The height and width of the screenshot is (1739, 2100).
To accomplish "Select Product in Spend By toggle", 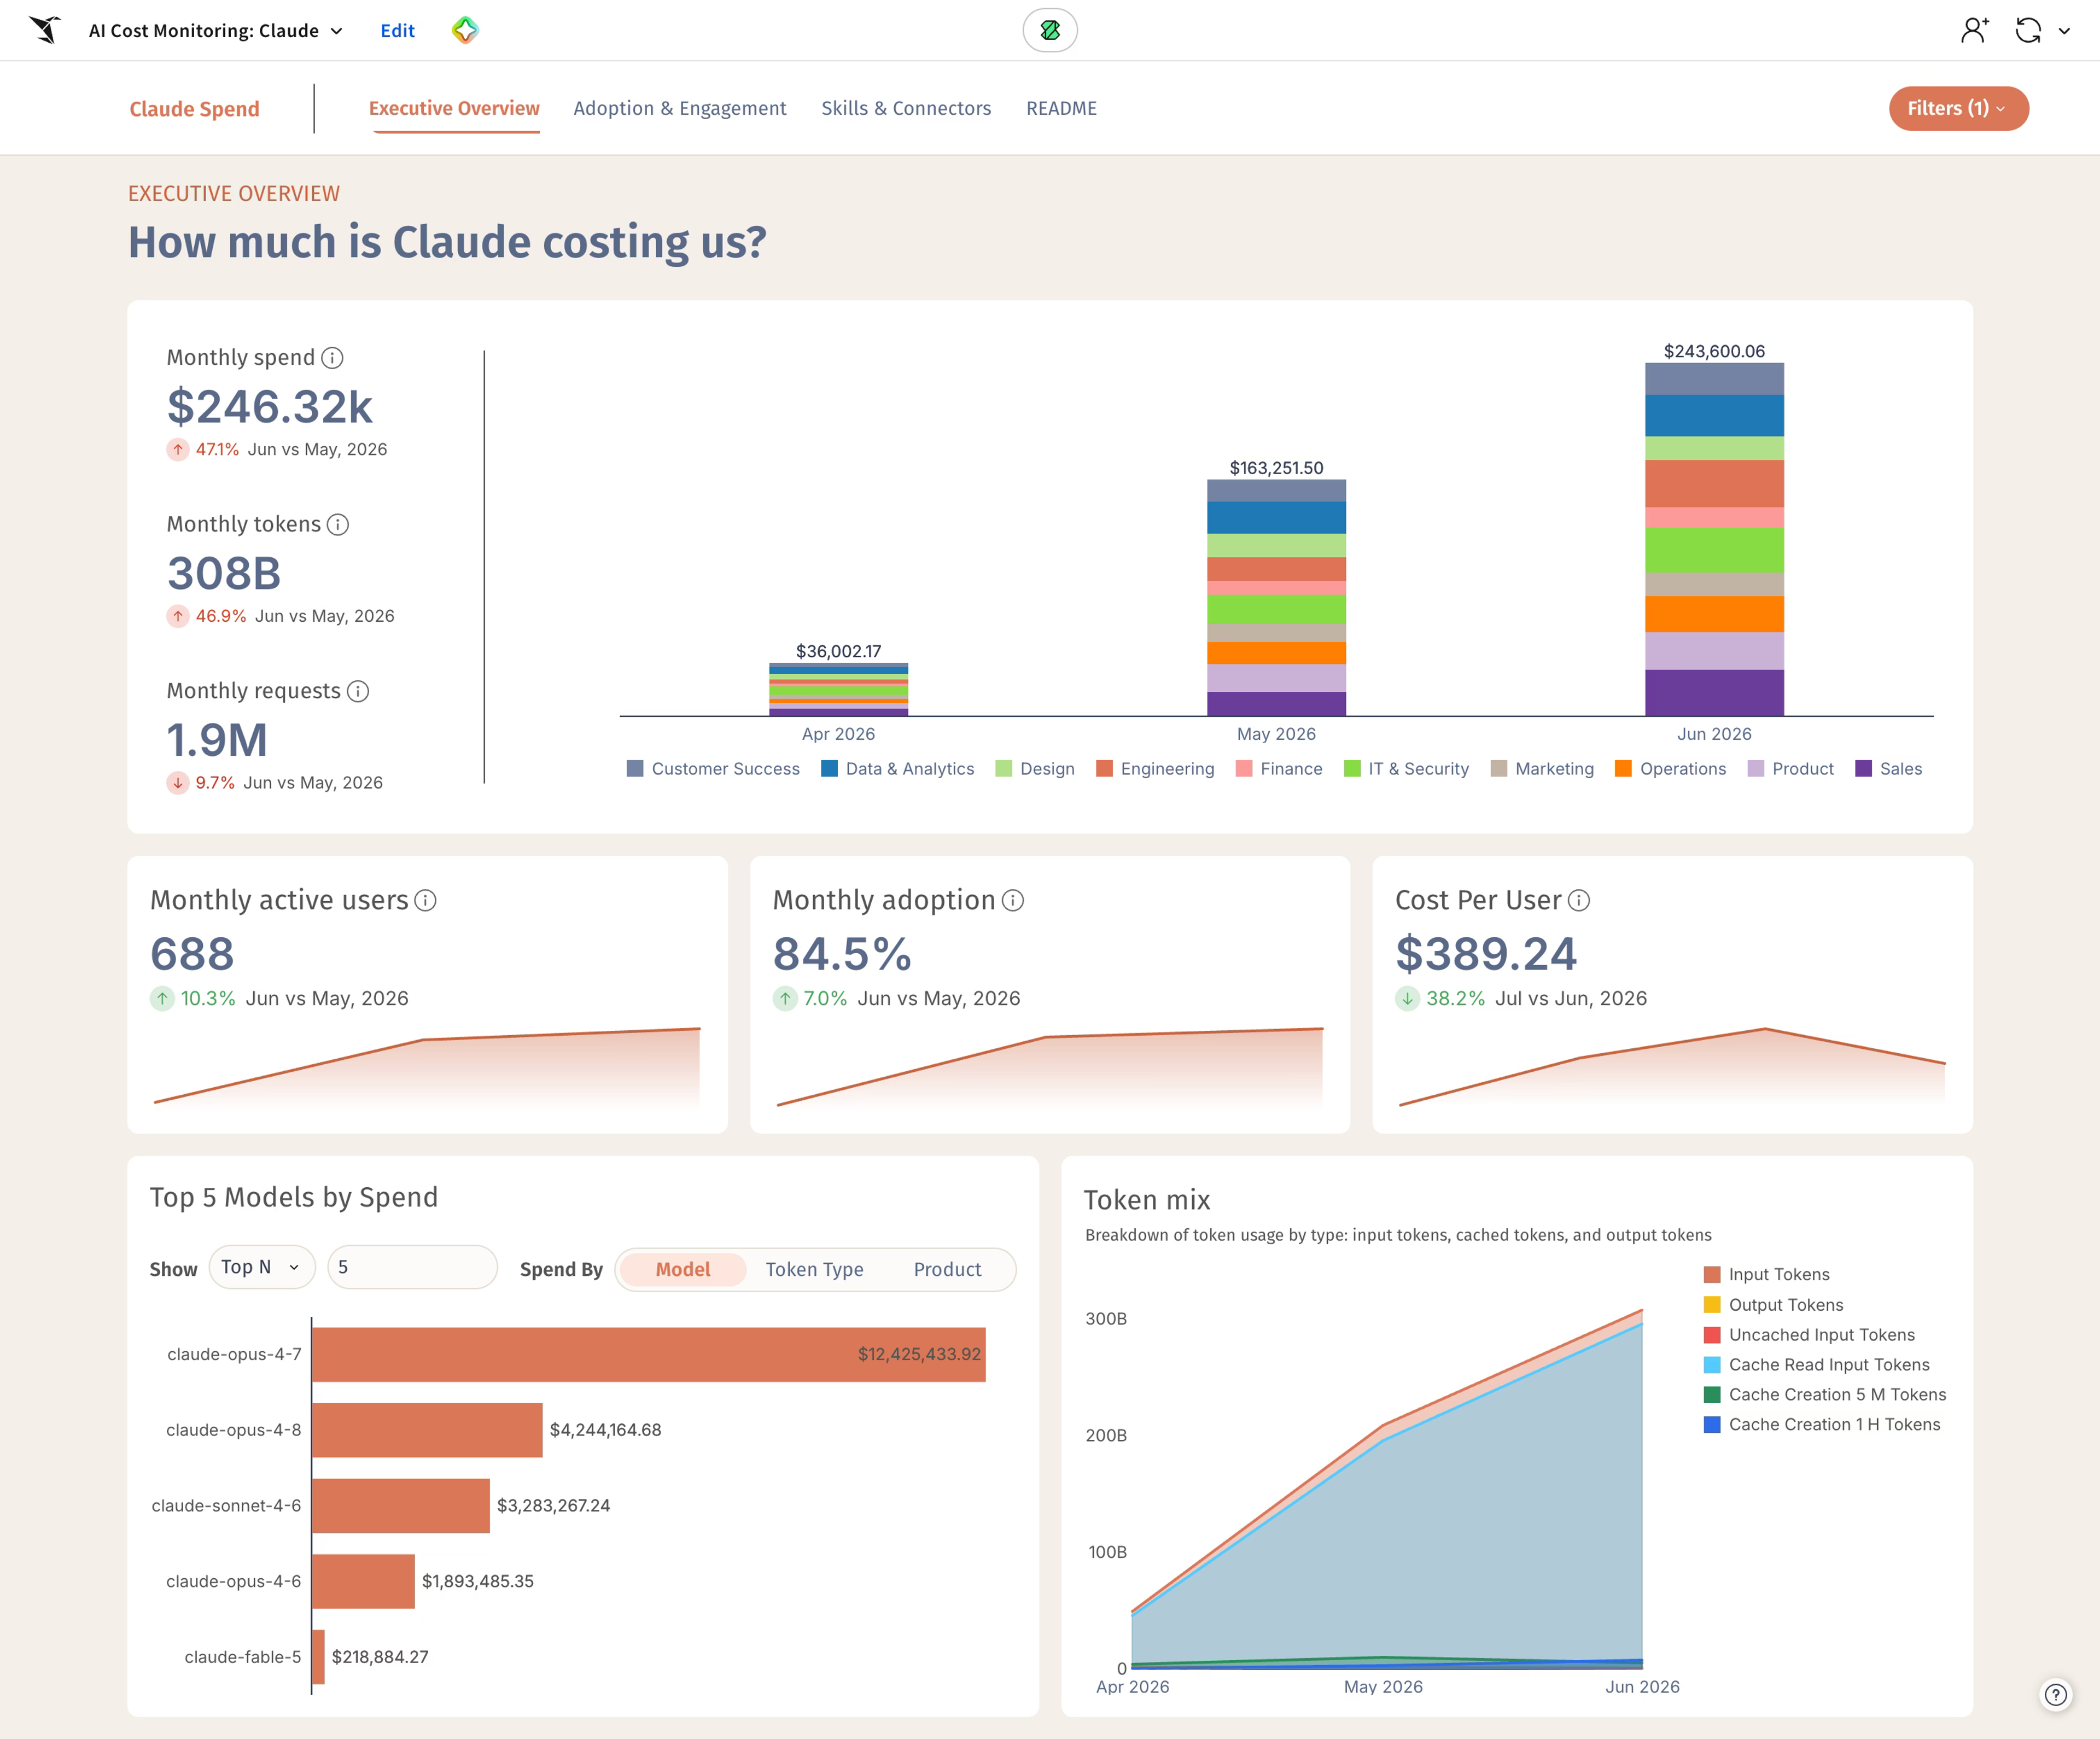I will pyautogui.click(x=947, y=1269).
